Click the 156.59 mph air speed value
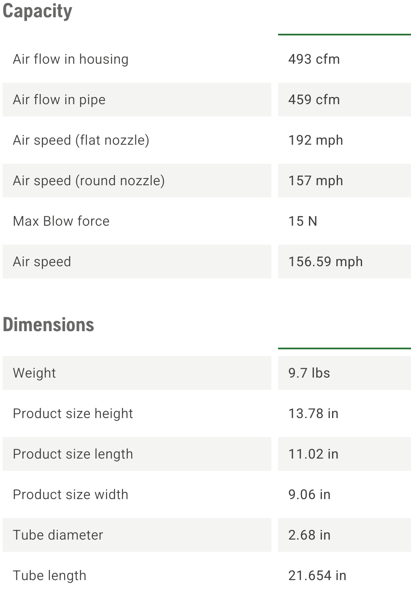 click(325, 262)
